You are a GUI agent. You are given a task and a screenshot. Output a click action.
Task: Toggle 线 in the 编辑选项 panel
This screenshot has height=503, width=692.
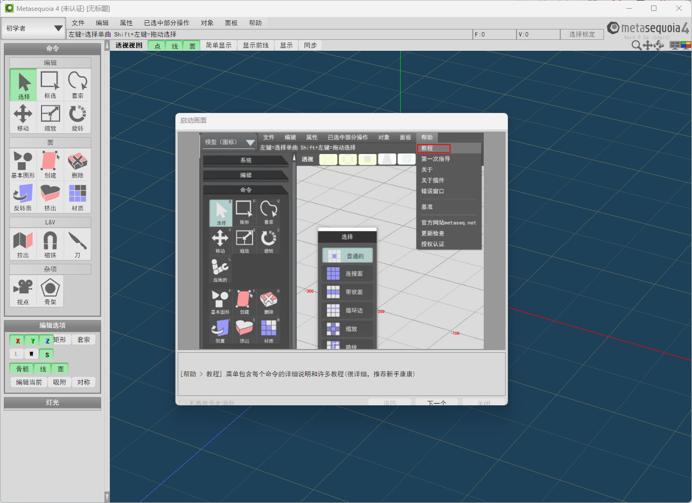point(43,369)
